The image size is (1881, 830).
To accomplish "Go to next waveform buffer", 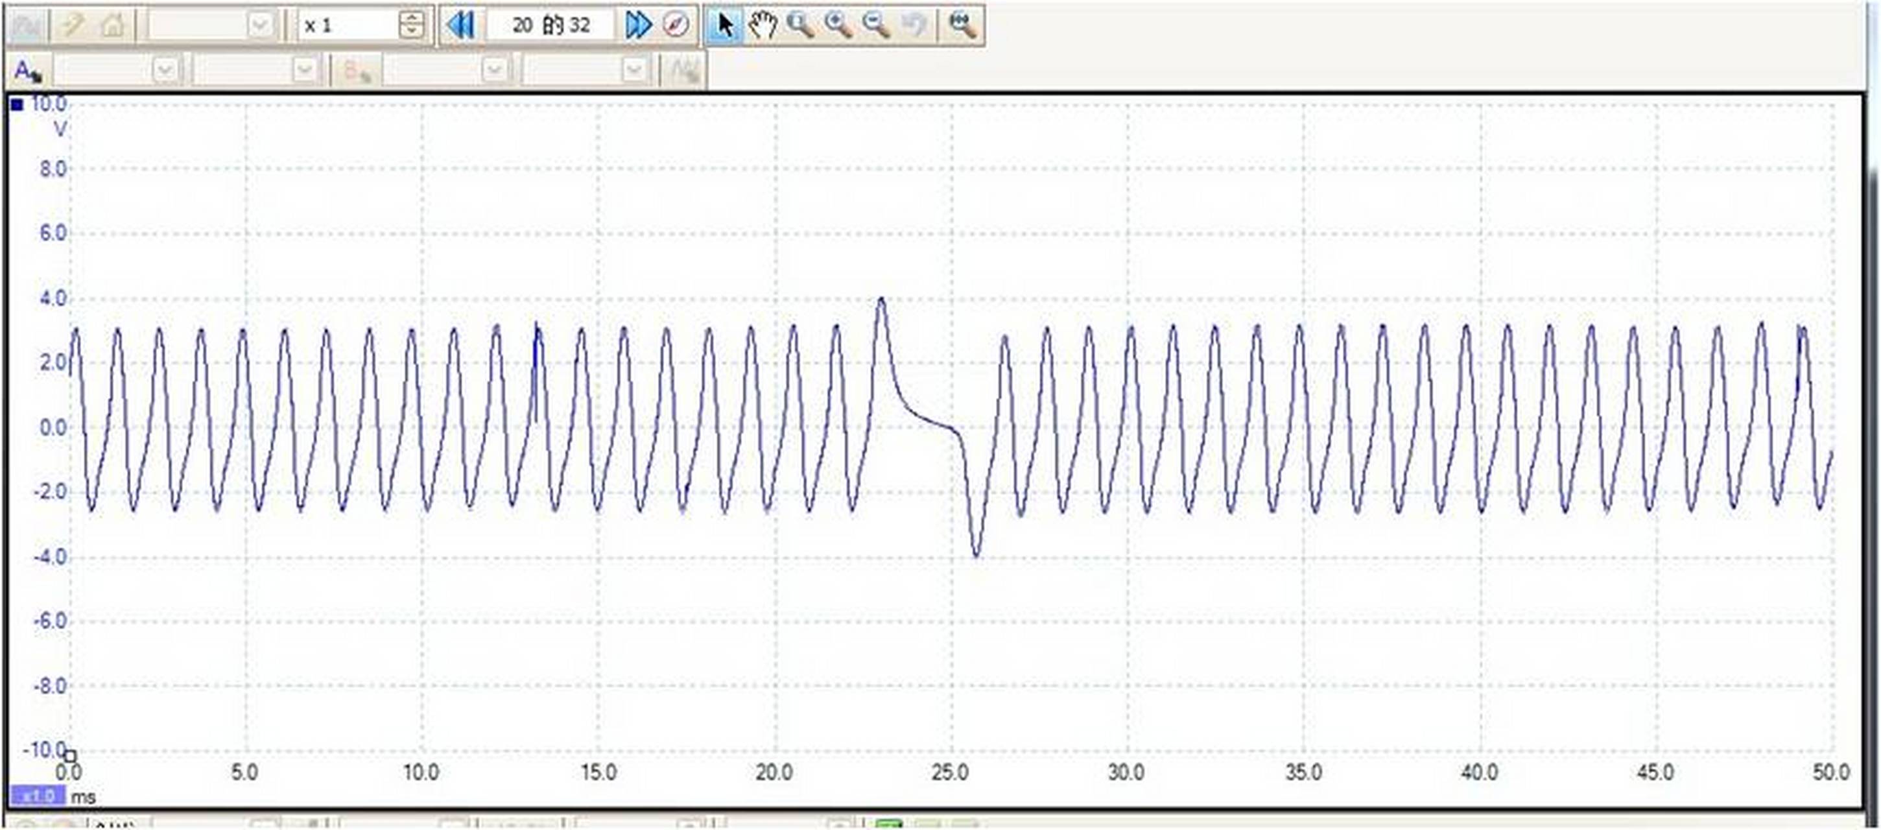I will [638, 25].
